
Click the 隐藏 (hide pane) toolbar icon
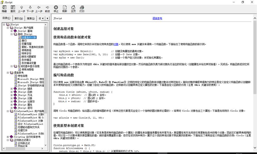pos(4,7)
